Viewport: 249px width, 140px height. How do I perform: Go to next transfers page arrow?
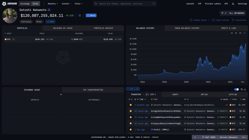[x=155, y=94]
